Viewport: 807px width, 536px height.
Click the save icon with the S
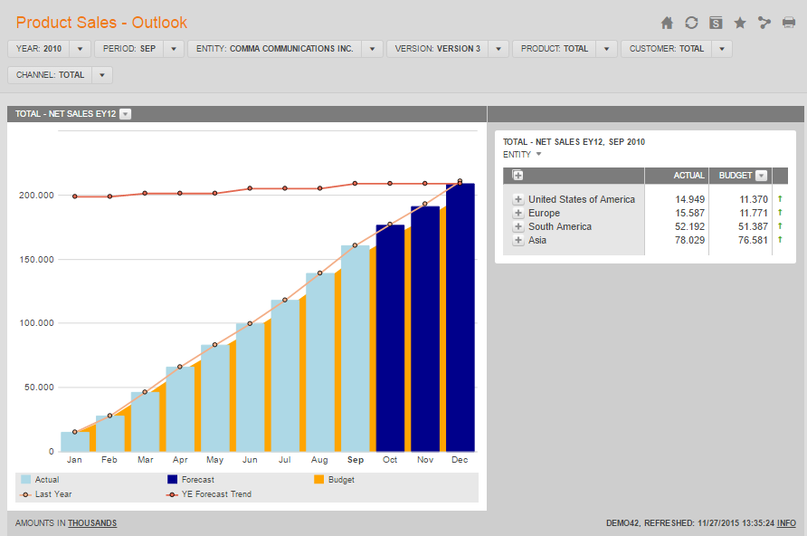[716, 23]
